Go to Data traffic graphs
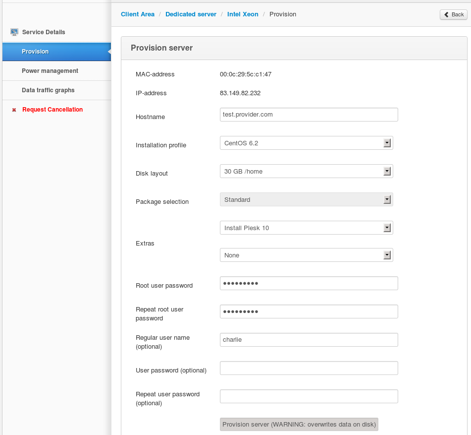 coord(56,90)
